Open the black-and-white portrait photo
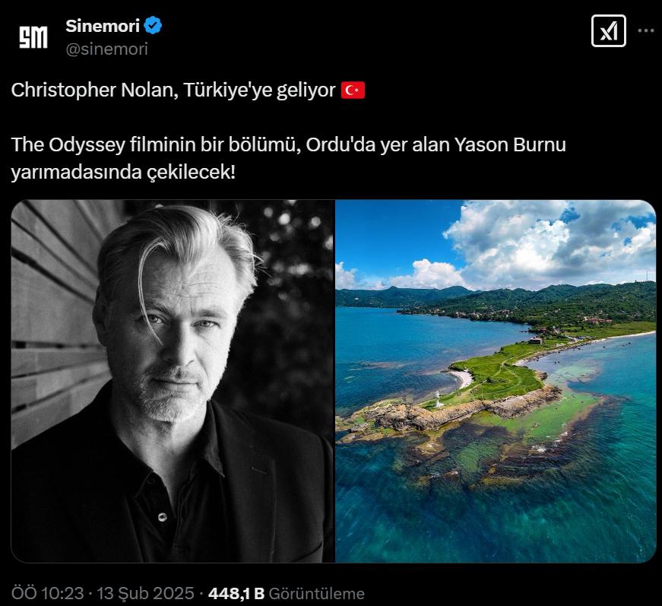The width and height of the screenshot is (662, 606). 173,381
